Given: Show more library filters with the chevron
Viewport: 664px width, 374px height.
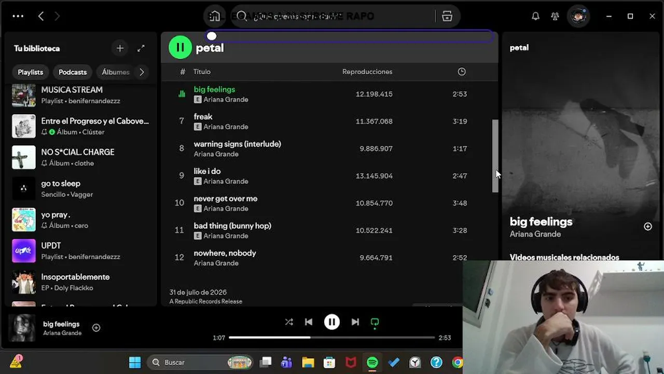Looking at the screenshot, I should pyautogui.click(x=142, y=72).
